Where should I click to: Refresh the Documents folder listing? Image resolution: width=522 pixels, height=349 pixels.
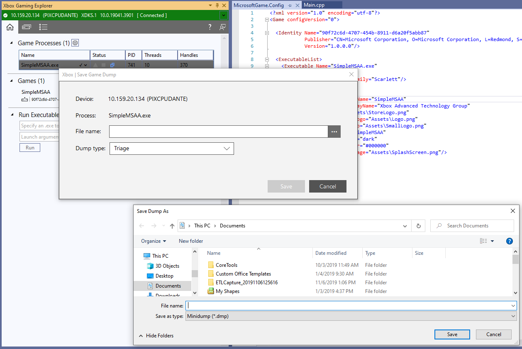point(418,226)
